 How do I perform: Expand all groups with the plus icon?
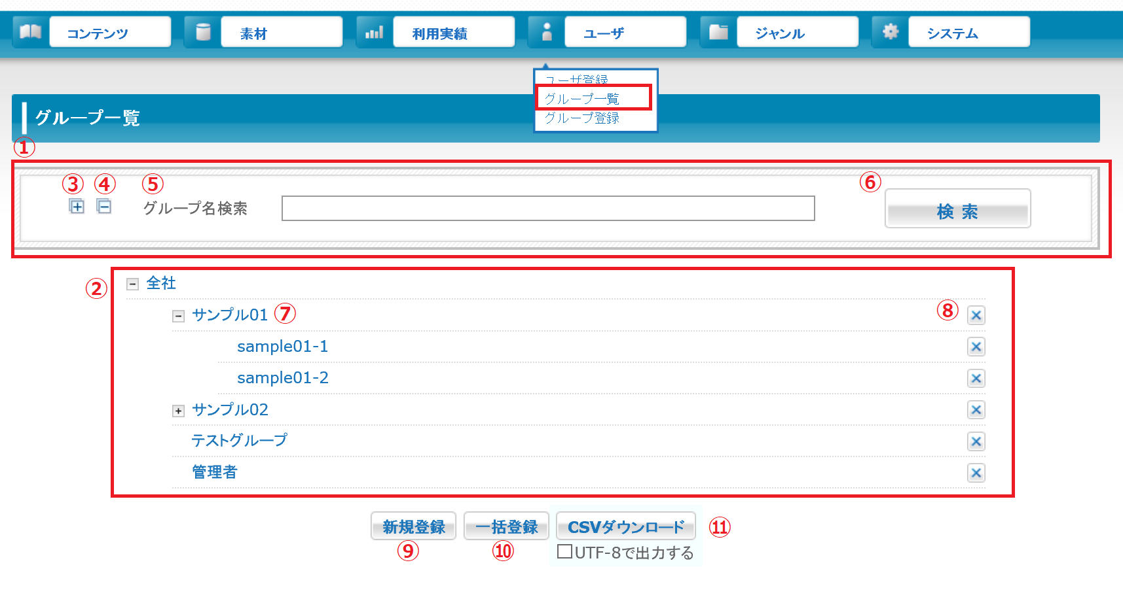[x=77, y=207]
